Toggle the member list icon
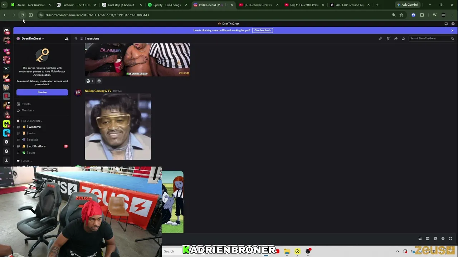Screen dimensions: 458x257 [x=403, y=39]
